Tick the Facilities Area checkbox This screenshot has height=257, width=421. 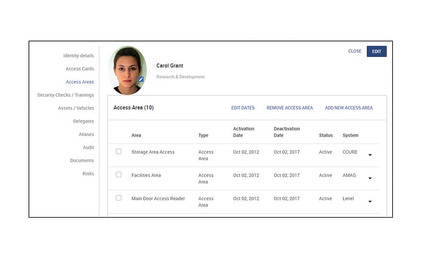click(119, 175)
